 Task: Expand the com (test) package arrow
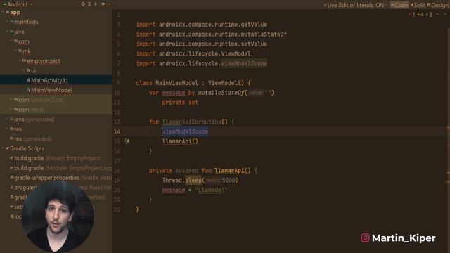point(11,110)
